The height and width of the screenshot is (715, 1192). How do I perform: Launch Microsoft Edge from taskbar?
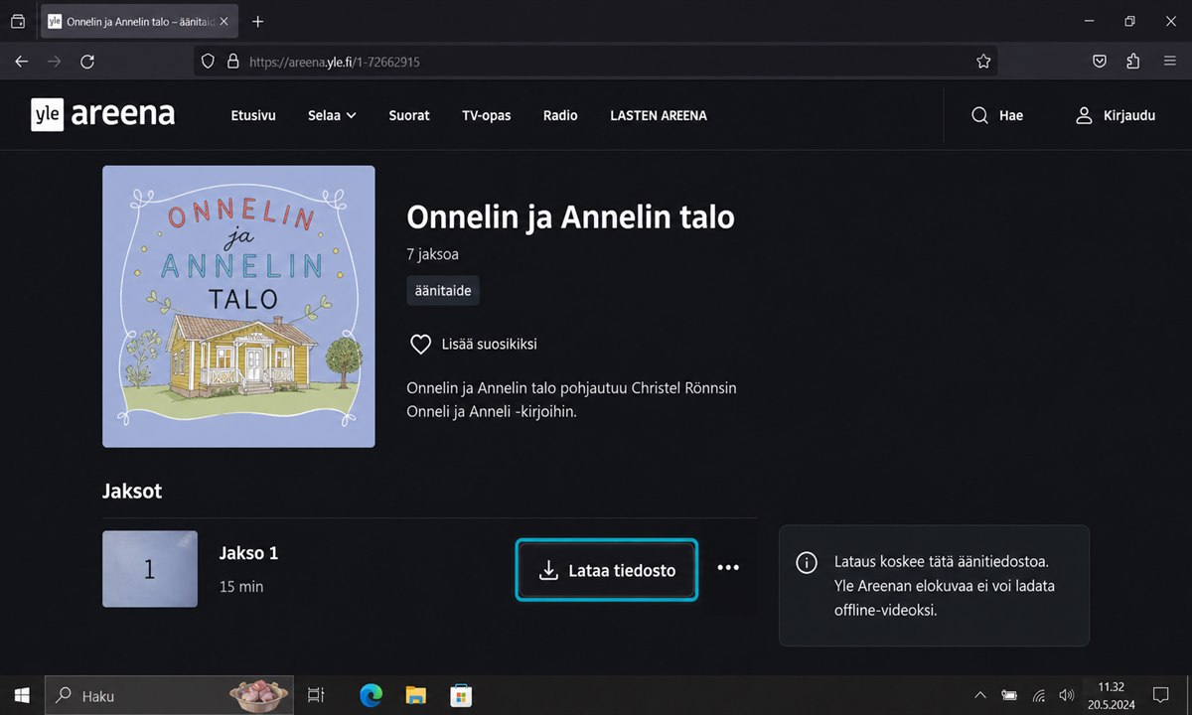[x=371, y=695]
